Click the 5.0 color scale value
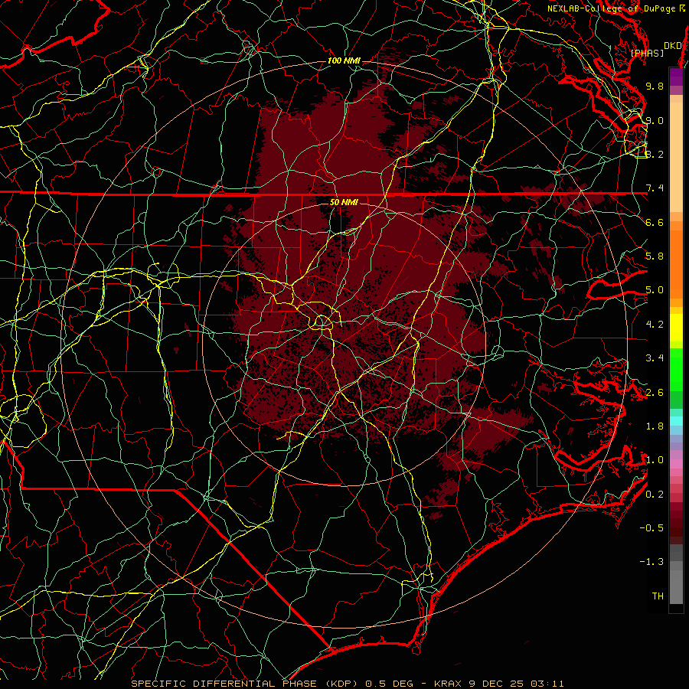The width and height of the screenshot is (689, 689). 655,290
